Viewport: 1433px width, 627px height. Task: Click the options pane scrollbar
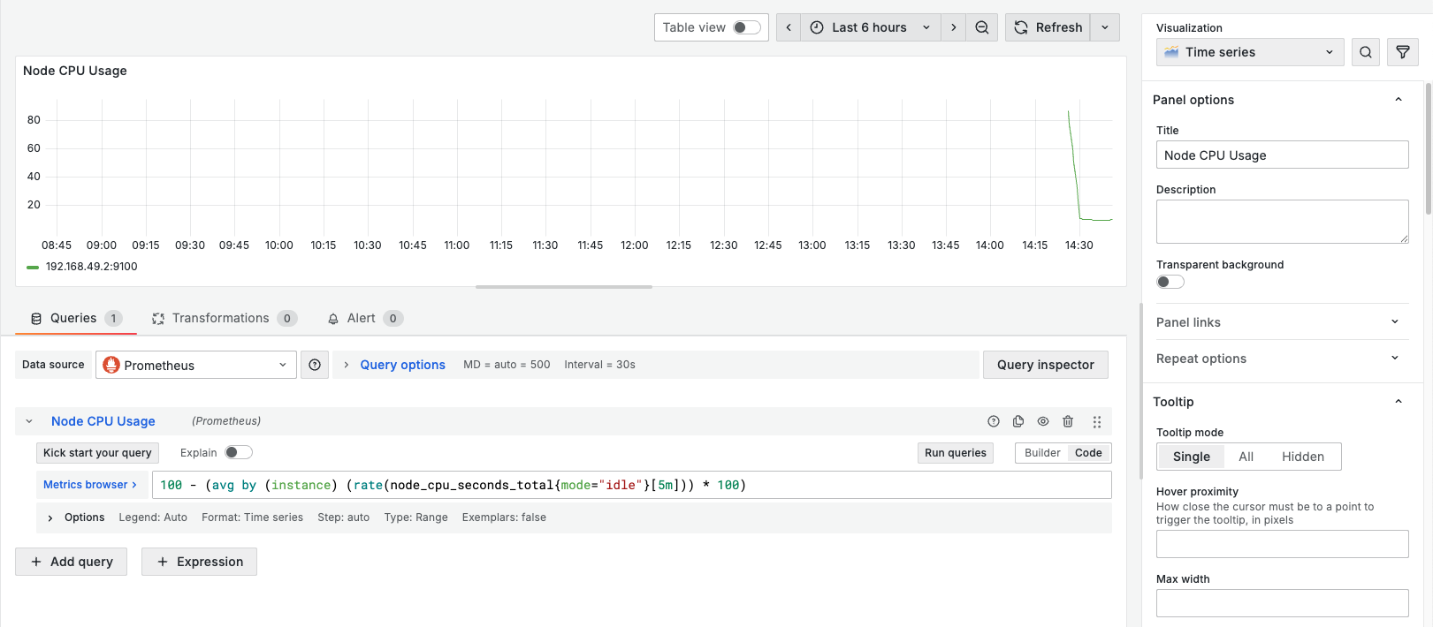[x=1428, y=148]
